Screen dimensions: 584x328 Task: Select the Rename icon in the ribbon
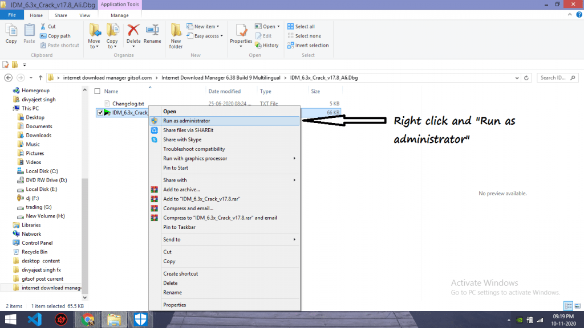[x=152, y=34]
